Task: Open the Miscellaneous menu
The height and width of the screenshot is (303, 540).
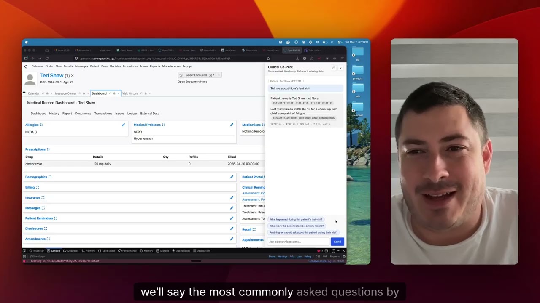Action: click(171, 66)
